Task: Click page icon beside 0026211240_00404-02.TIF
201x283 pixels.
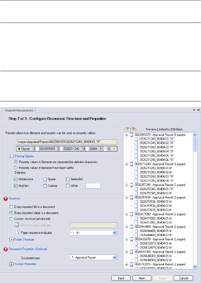Action: click(x=137, y=143)
